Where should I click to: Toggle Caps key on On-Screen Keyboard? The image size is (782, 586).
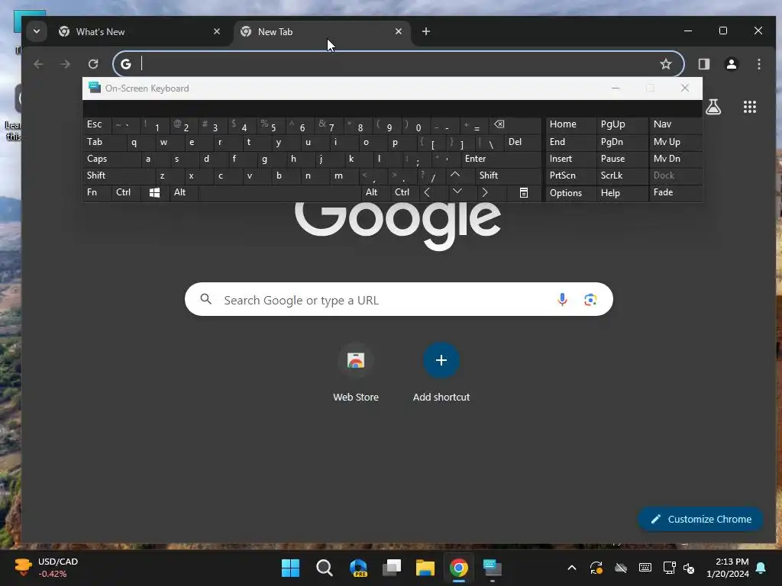[x=111, y=159]
